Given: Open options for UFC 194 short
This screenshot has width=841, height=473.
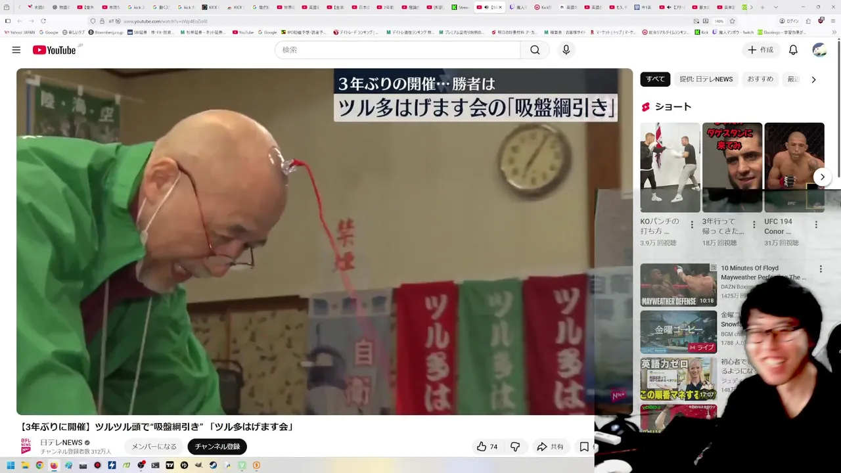Looking at the screenshot, I should [x=816, y=225].
